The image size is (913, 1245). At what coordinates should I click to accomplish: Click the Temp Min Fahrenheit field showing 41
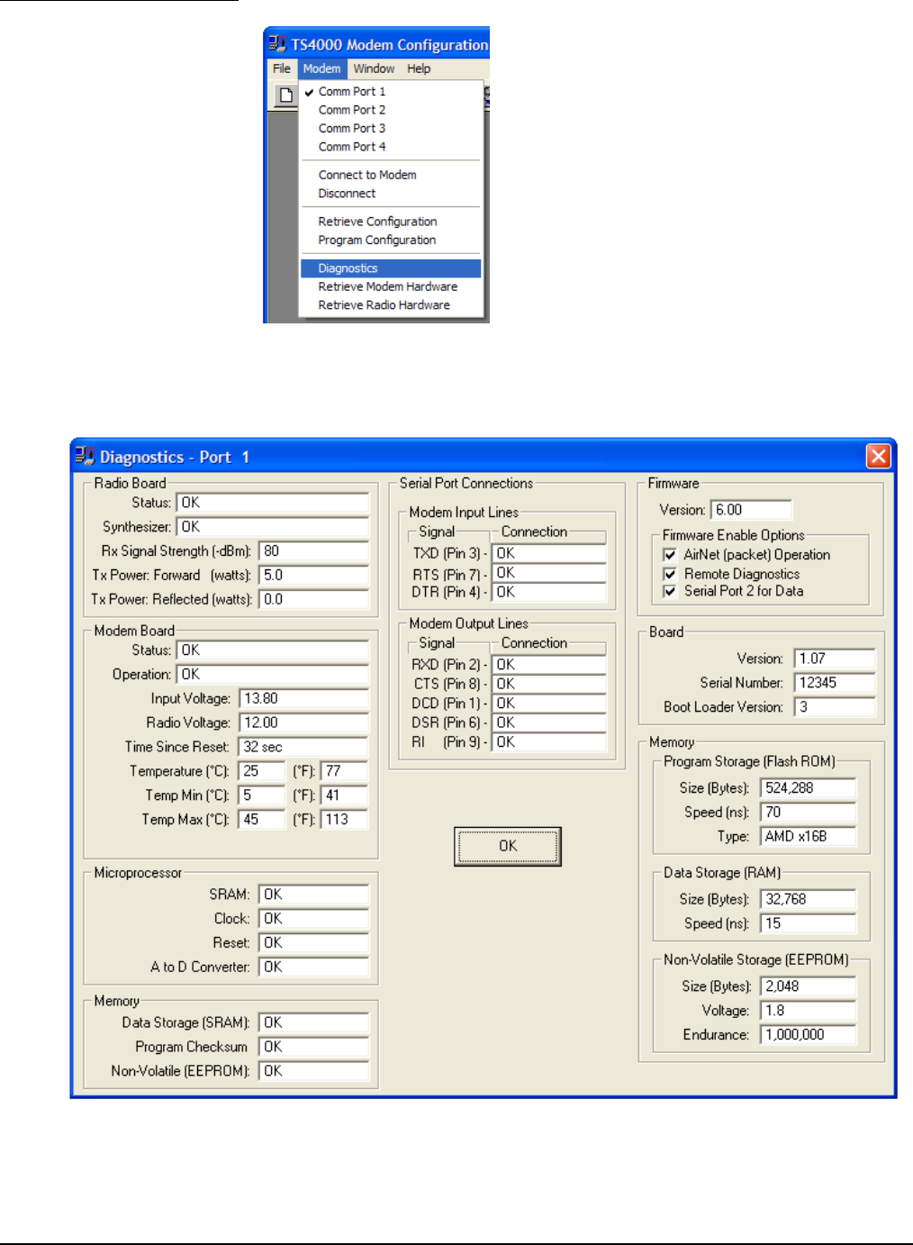[345, 796]
